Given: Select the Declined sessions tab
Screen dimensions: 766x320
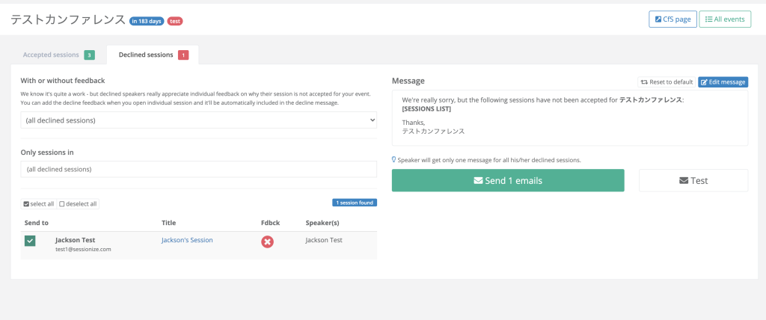Looking at the screenshot, I should pos(146,55).
